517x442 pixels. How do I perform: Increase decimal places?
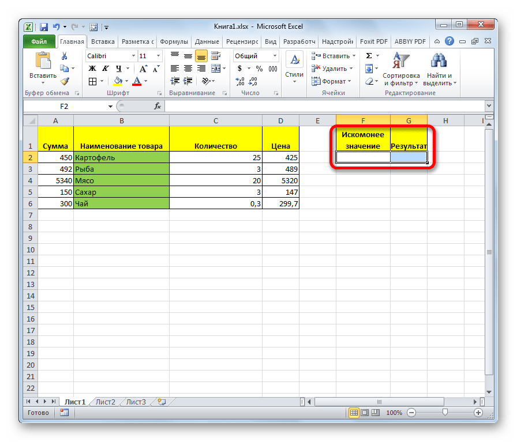[240, 81]
